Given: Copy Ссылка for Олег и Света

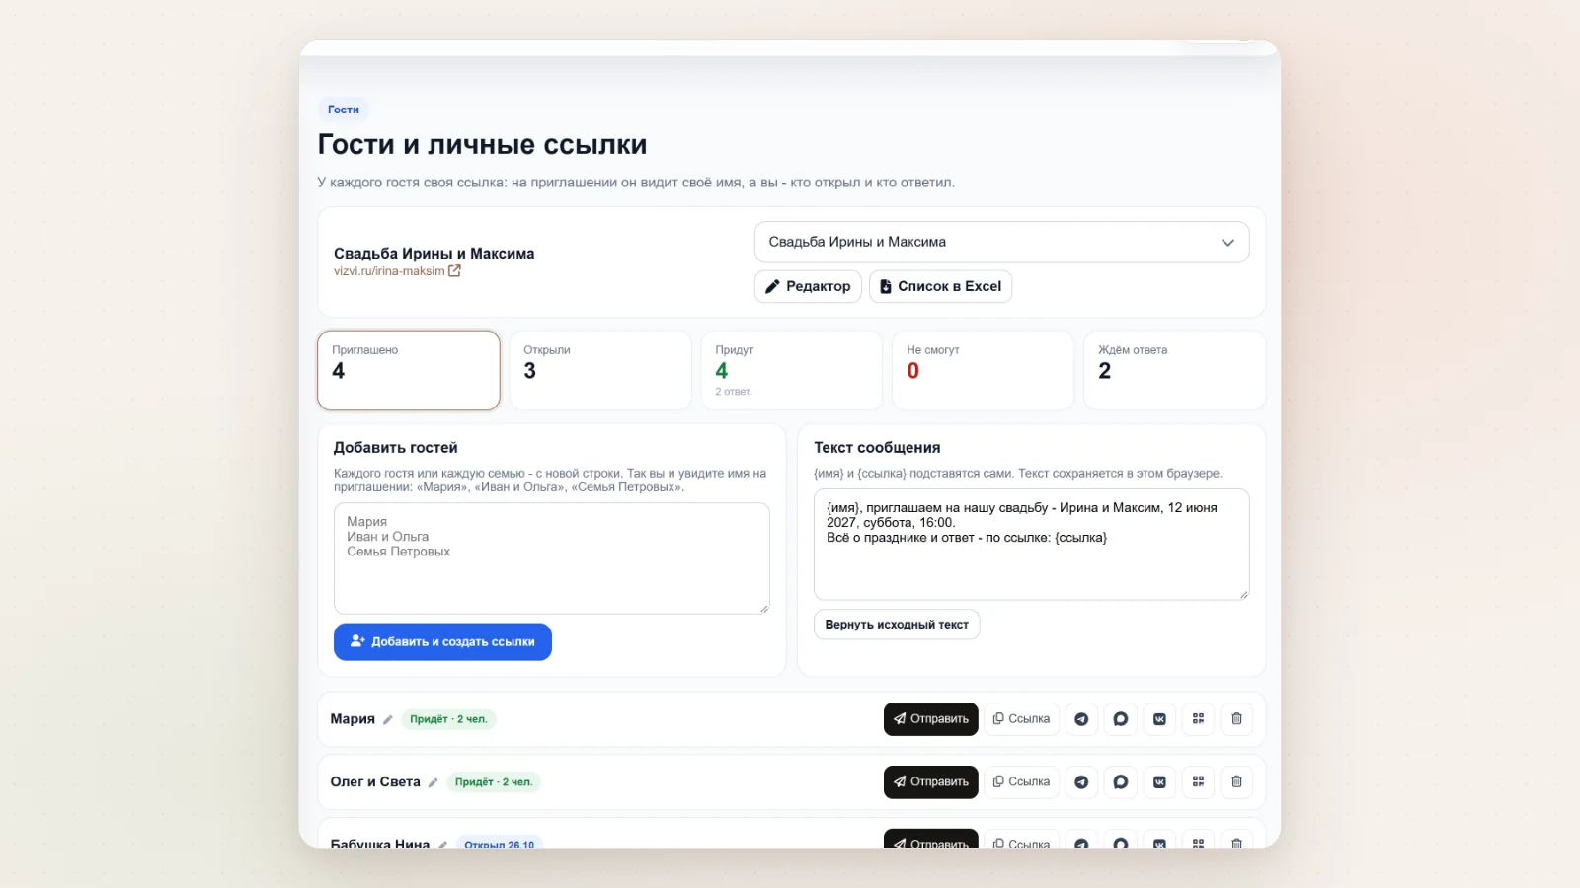Looking at the screenshot, I should coord(1022,782).
